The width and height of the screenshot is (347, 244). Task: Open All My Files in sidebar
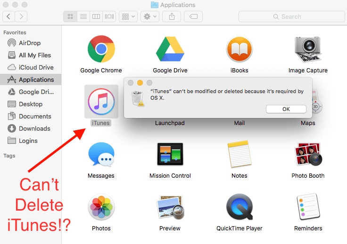click(31, 55)
